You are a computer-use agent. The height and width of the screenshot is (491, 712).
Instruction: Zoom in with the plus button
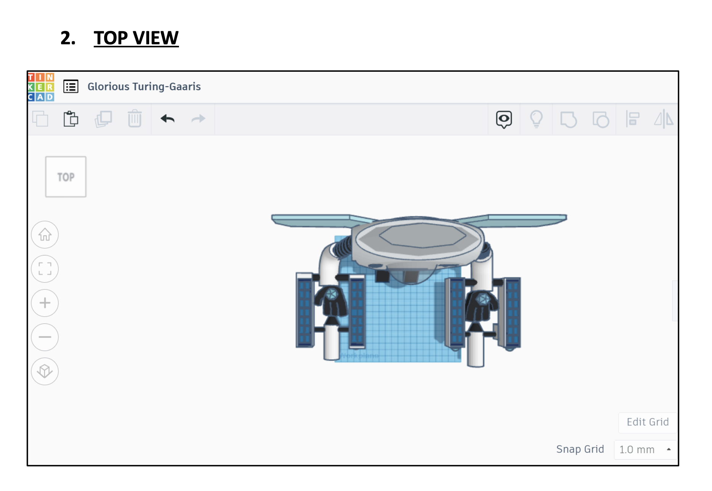45,303
